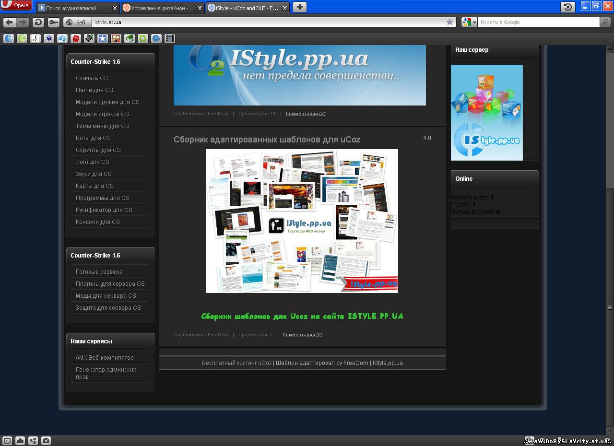Image resolution: width=614 pixels, height=446 pixels.
Task: Open the Сборник адаптированных шаблонов для uCoz title
Action: [x=267, y=140]
